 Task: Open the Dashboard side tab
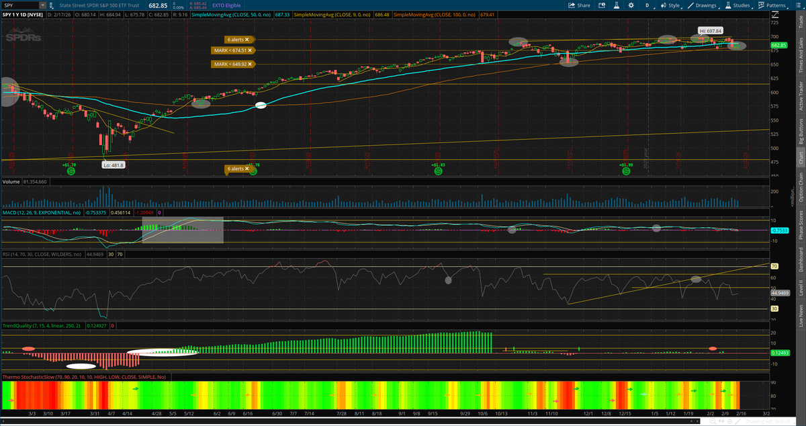[800, 260]
